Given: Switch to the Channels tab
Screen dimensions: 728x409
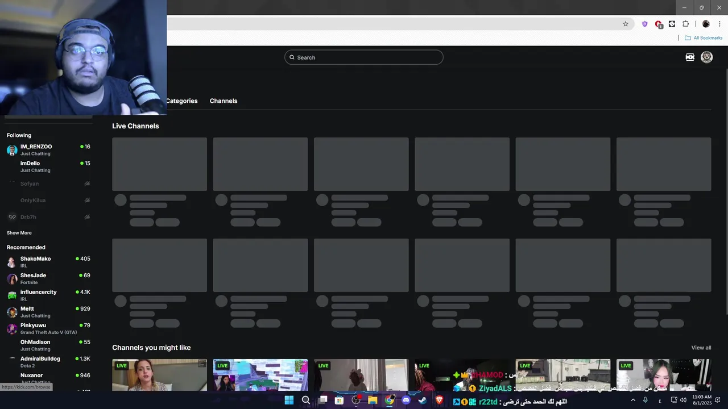Looking at the screenshot, I should pyautogui.click(x=224, y=101).
